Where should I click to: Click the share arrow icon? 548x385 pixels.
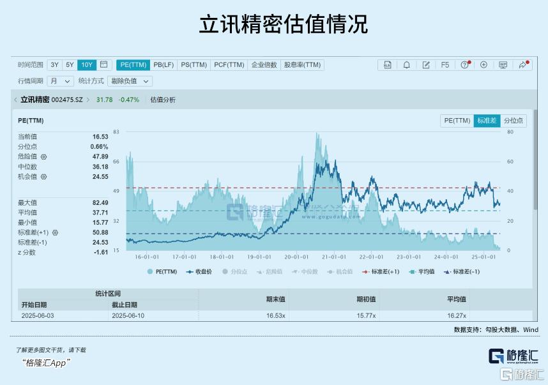point(522,65)
